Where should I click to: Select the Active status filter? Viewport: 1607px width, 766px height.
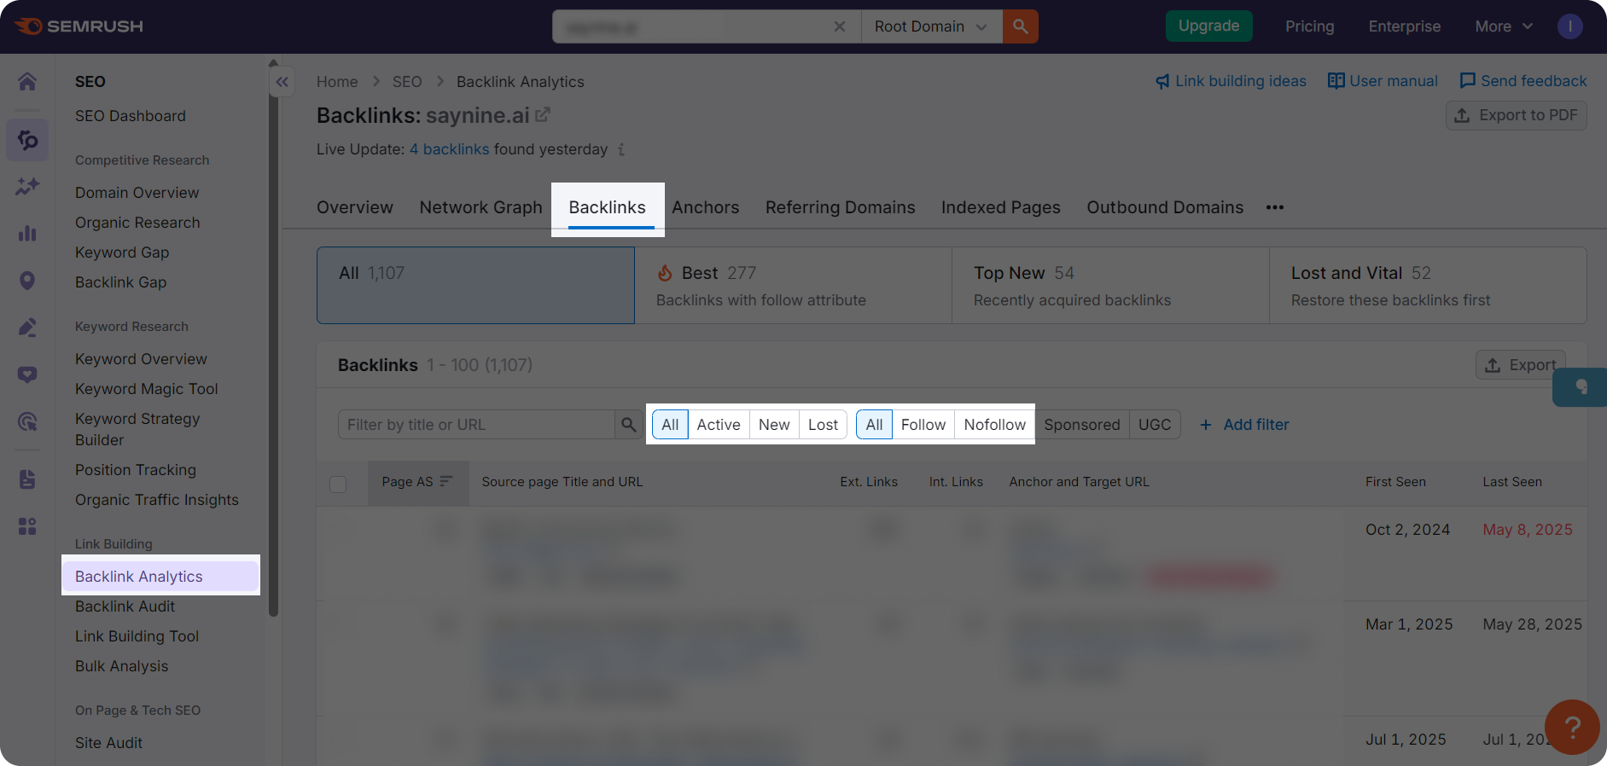coord(719,425)
